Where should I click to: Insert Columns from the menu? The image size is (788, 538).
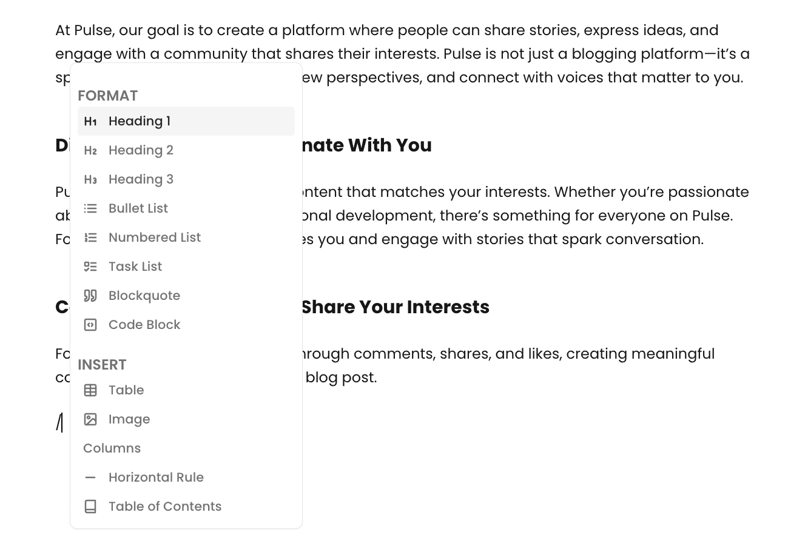pyautogui.click(x=112, y=448)
